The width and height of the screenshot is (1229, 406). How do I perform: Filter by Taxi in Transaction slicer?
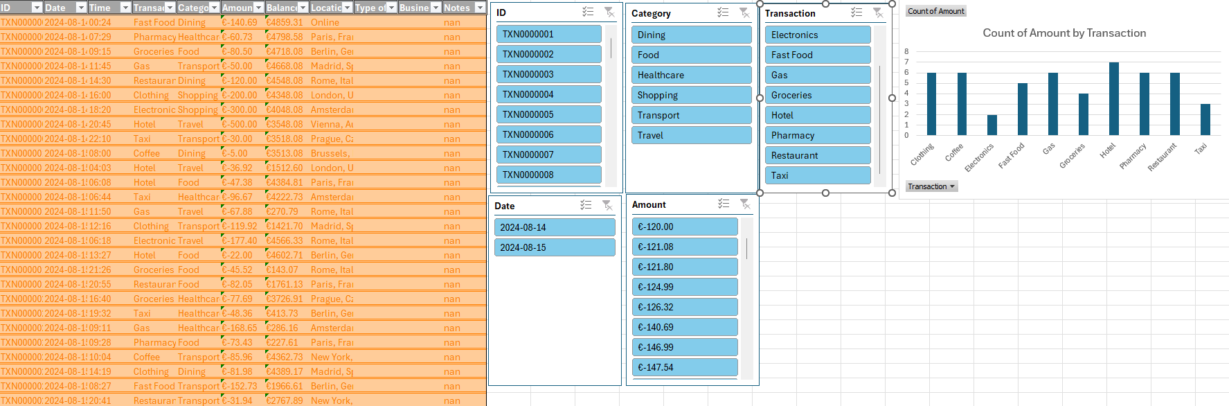818,175
